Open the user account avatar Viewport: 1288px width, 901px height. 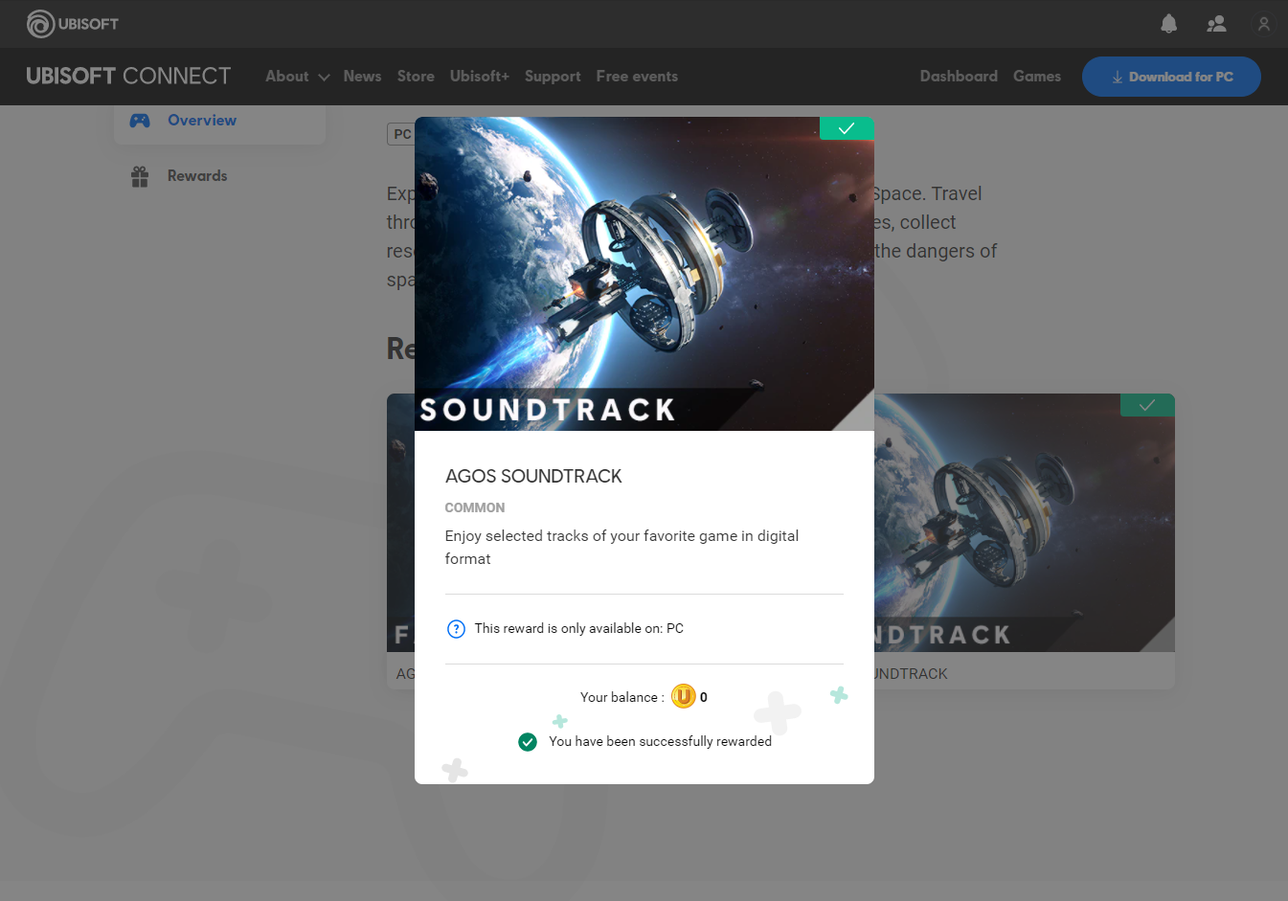pos(1263,24)
